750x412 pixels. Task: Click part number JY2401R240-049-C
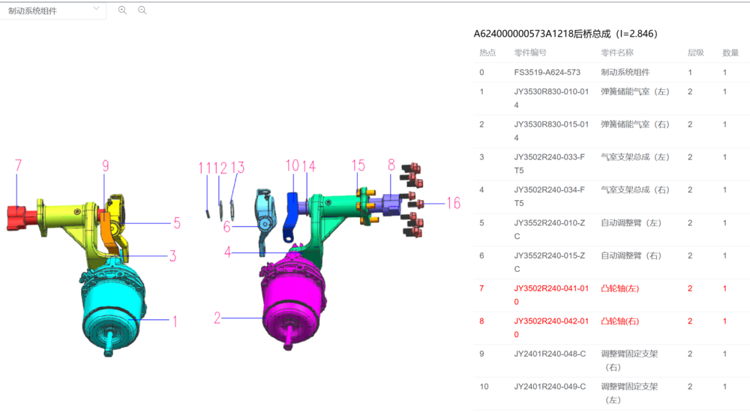point(550,387)
